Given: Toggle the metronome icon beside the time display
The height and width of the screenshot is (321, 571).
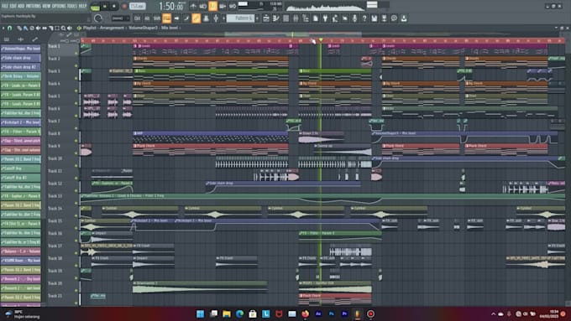Looking at the screenshot, I should [x=193, y=6].
